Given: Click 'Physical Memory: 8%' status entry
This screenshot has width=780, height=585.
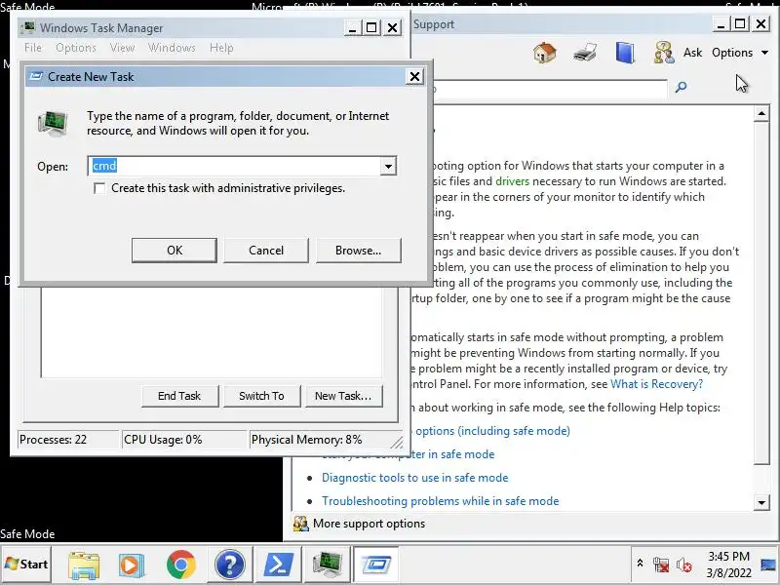Looking at the screenshot, I should tap(324, 440).
